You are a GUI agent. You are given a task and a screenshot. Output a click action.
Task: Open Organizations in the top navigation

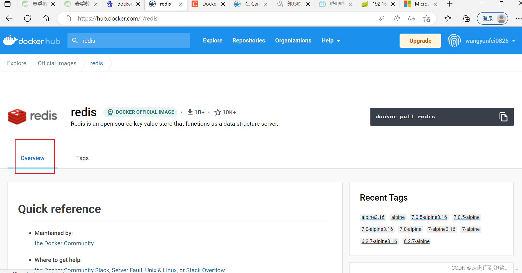click(x=293, y=41)
